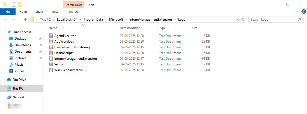Click the Properties quick access toolbar icon

pos(14,4)
